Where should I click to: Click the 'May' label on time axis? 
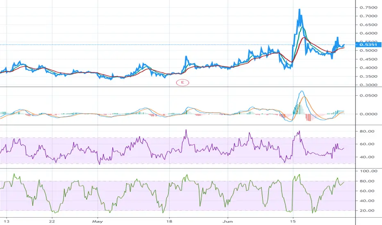pos(98,221)
